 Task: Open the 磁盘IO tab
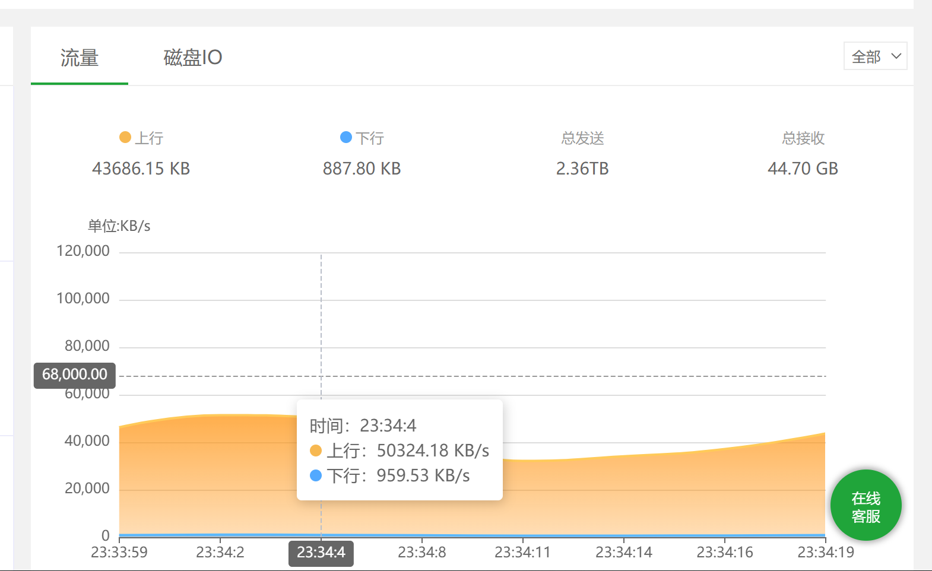tap(193, 58)
